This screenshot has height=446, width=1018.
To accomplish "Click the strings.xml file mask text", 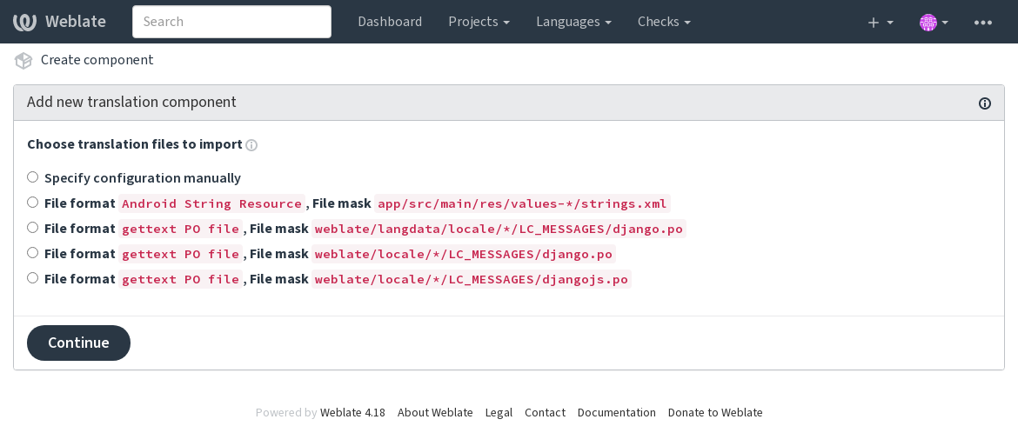I will tap(522, 203).
